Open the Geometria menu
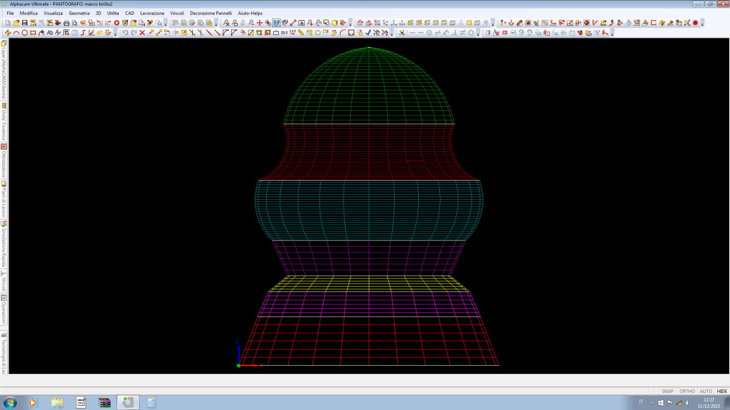This screenshot has width=730, height=410. [x=79, y=13]
